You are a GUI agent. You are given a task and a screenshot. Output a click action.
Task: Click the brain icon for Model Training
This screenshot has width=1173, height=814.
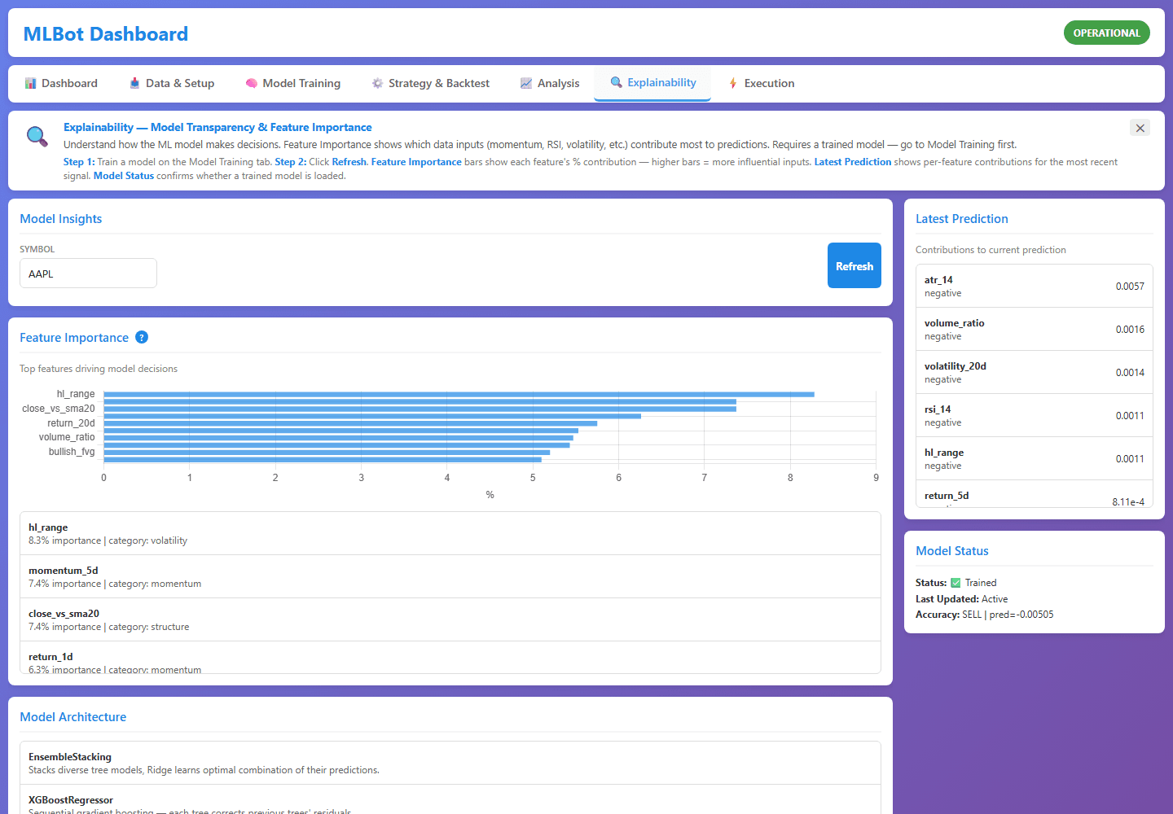pos(252,83)
